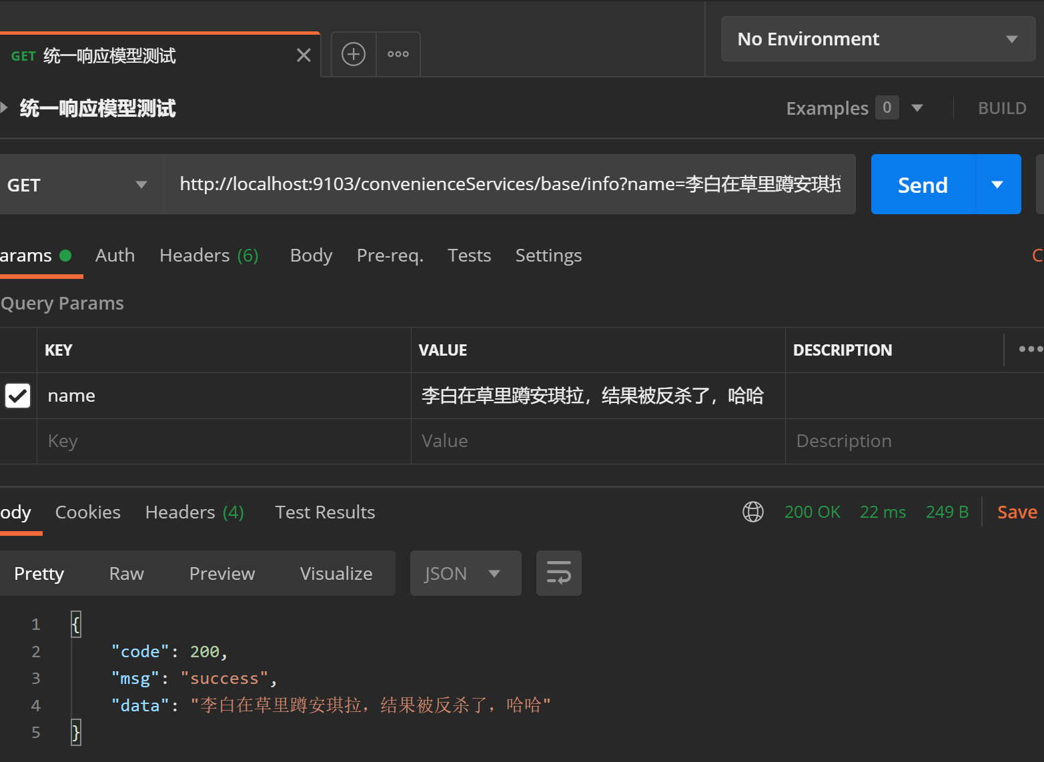This screenshot has height=762, width=1044.
Task: Expand the request title disclosure triangle
Action: pyautogui.click(x=4, y=107)
